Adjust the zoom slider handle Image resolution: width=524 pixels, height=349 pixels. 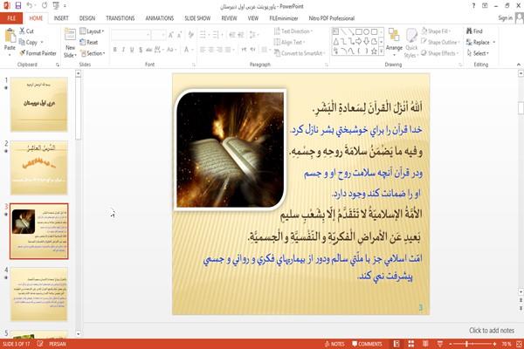[467, 344]
